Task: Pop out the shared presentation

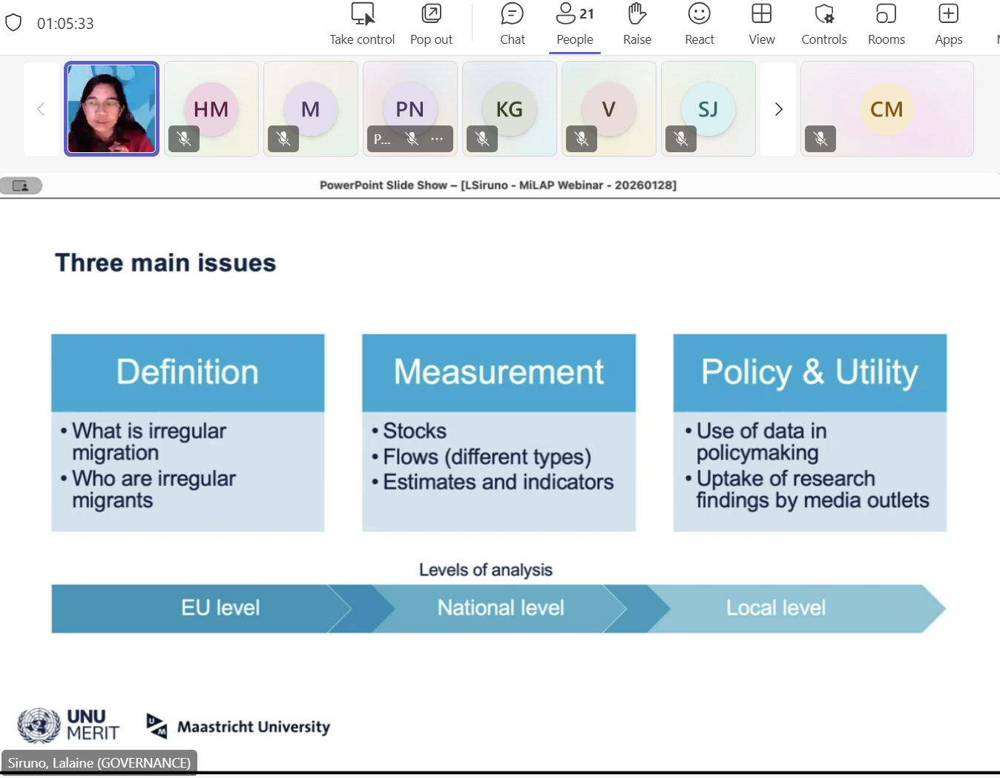Action: pos(431,15)
